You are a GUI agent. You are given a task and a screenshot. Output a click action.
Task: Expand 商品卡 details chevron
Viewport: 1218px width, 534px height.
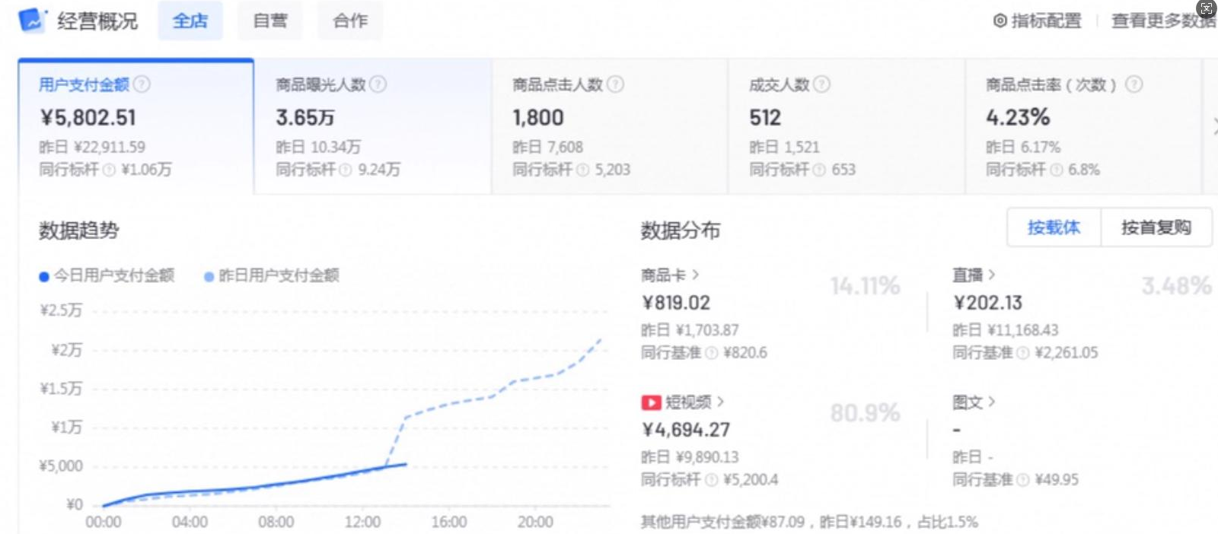click(x=696, y=275)
